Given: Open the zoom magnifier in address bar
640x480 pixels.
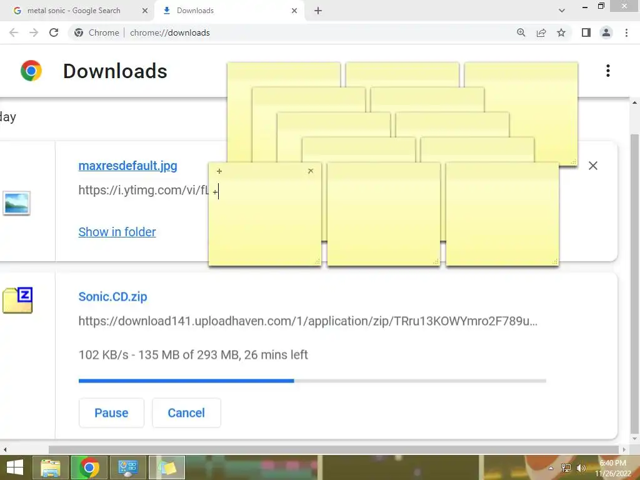Looking at the screenshot, I should tap(521, 32).
